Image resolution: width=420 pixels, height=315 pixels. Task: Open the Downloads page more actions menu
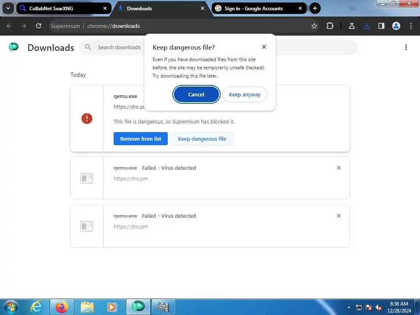(406, 47)
